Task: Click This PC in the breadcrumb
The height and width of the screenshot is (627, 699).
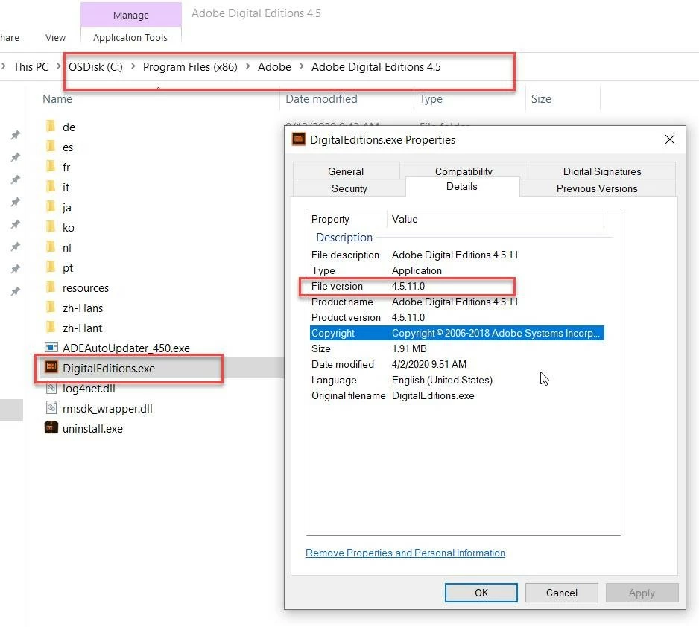Action: pyautogui.click(x=31, y=66)
